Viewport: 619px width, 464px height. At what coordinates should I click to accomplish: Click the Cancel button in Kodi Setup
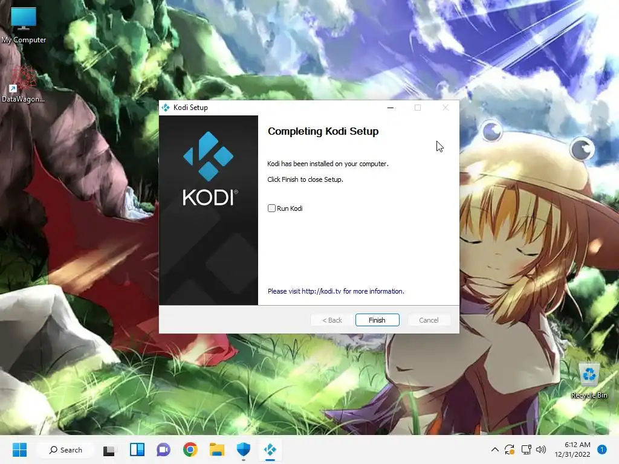pyautogui.click(x=429, y=320)
